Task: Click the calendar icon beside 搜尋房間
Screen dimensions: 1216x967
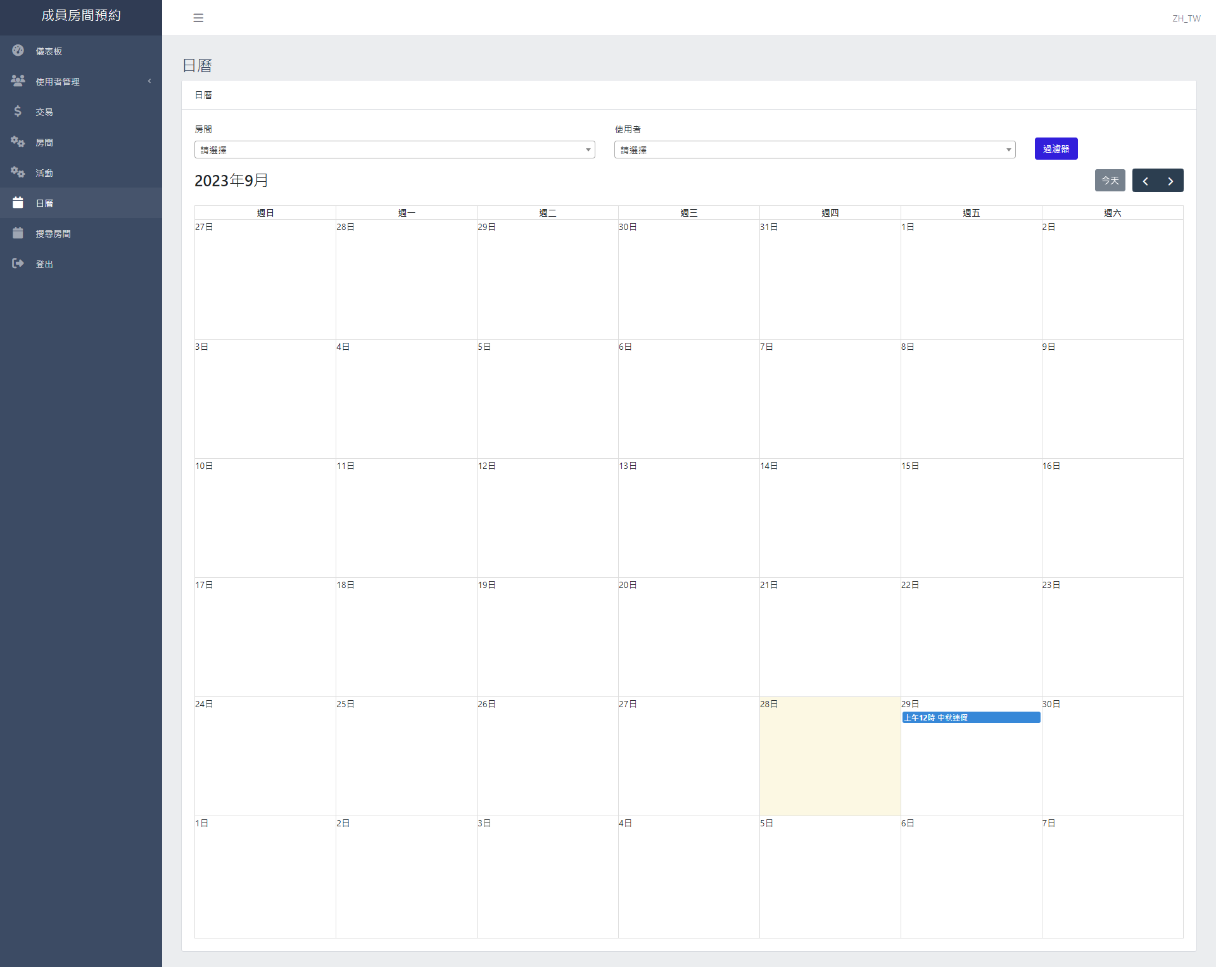Action: [x=18, y=233]
